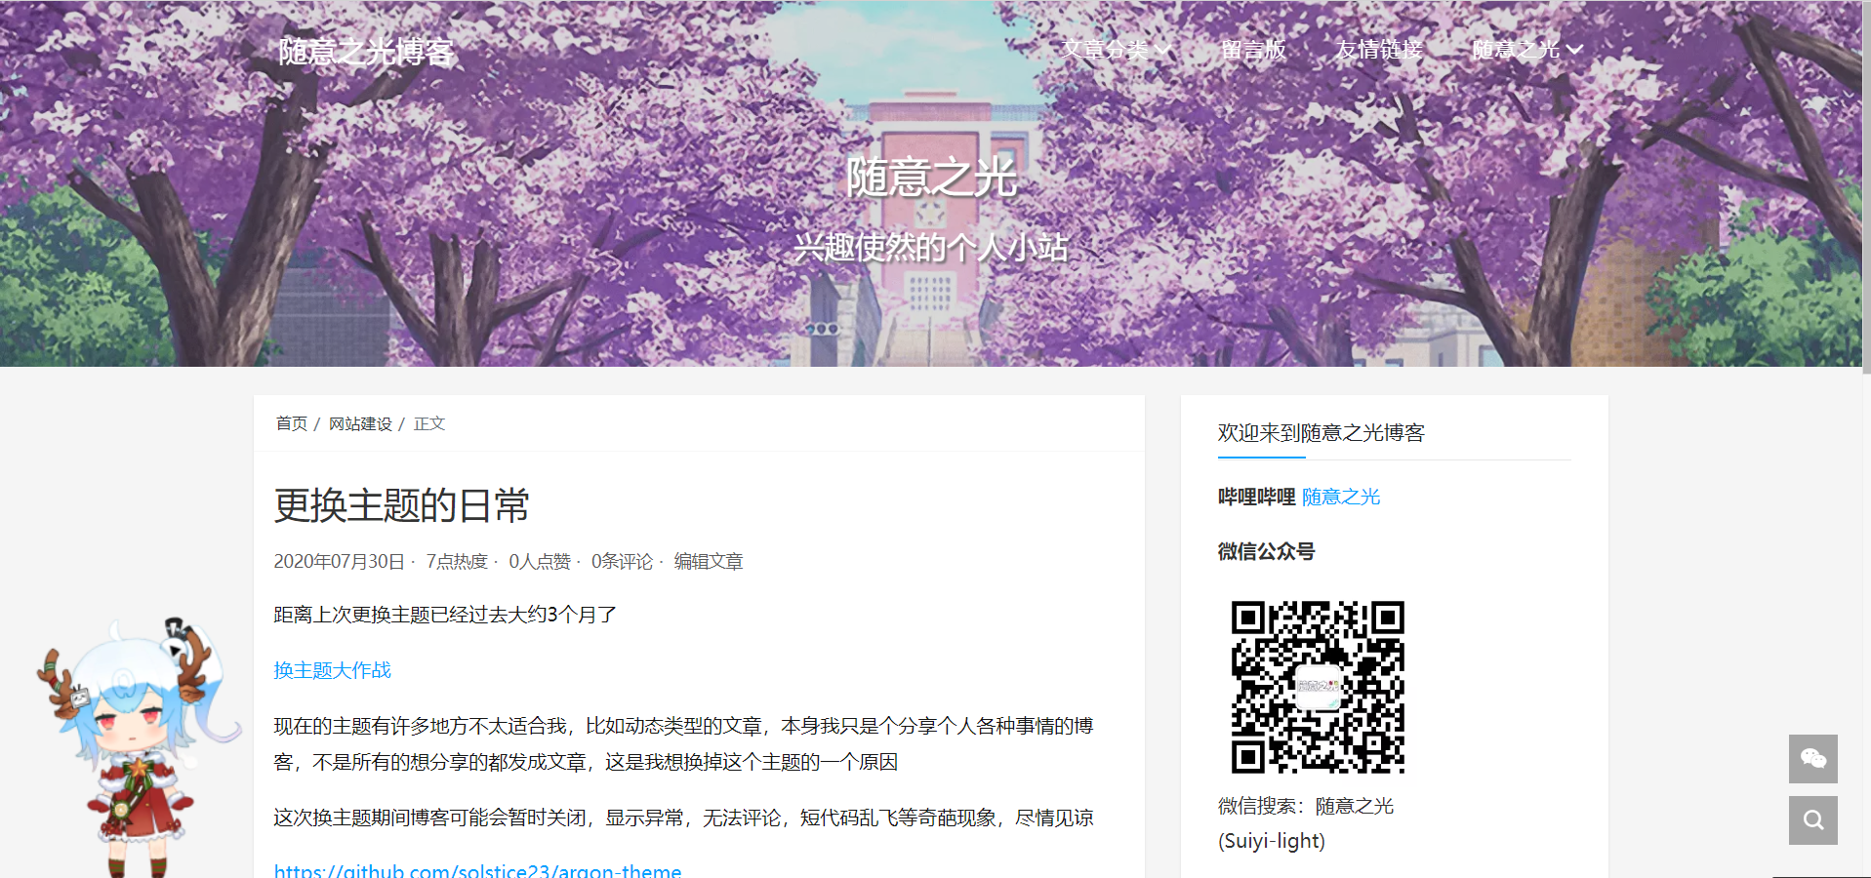Click the 0条评论 comments link

[622, 561]
